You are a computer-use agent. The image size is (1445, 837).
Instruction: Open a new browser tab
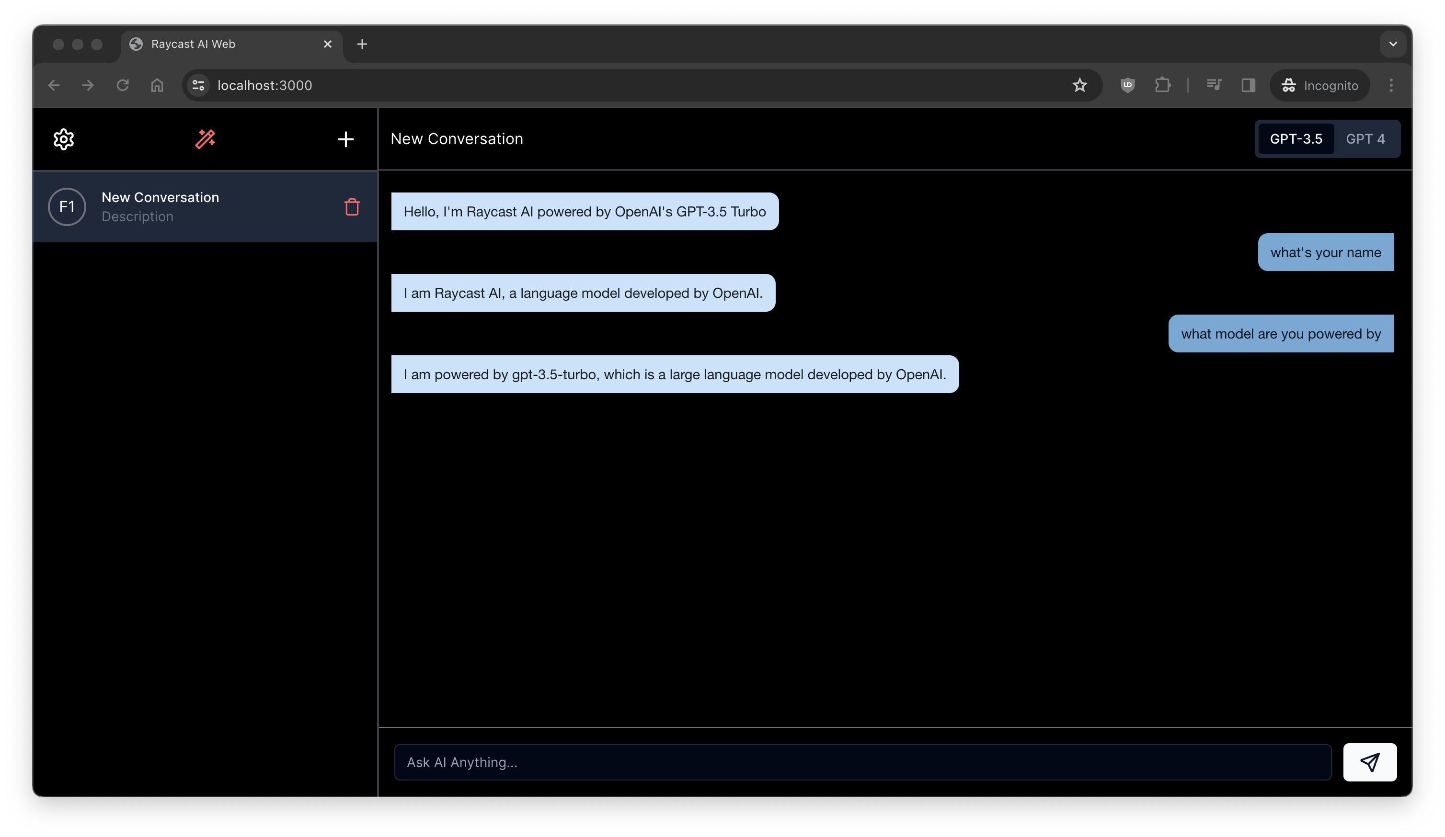click(x=362, y=44)
